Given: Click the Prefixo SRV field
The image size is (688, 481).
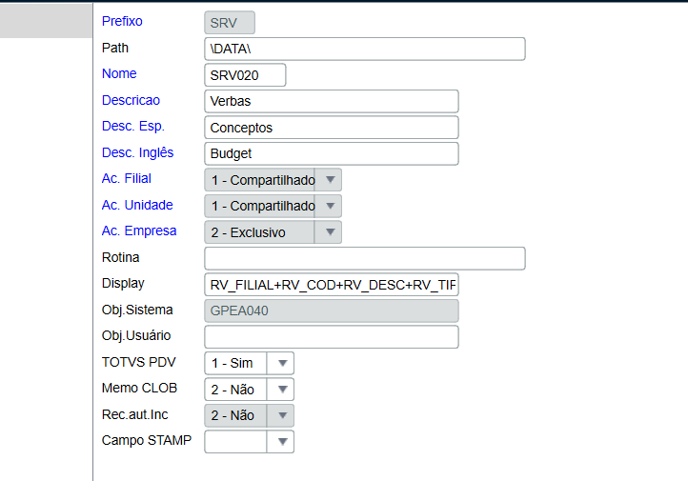Looking at the screenshot, I should [x=230, y=23].
